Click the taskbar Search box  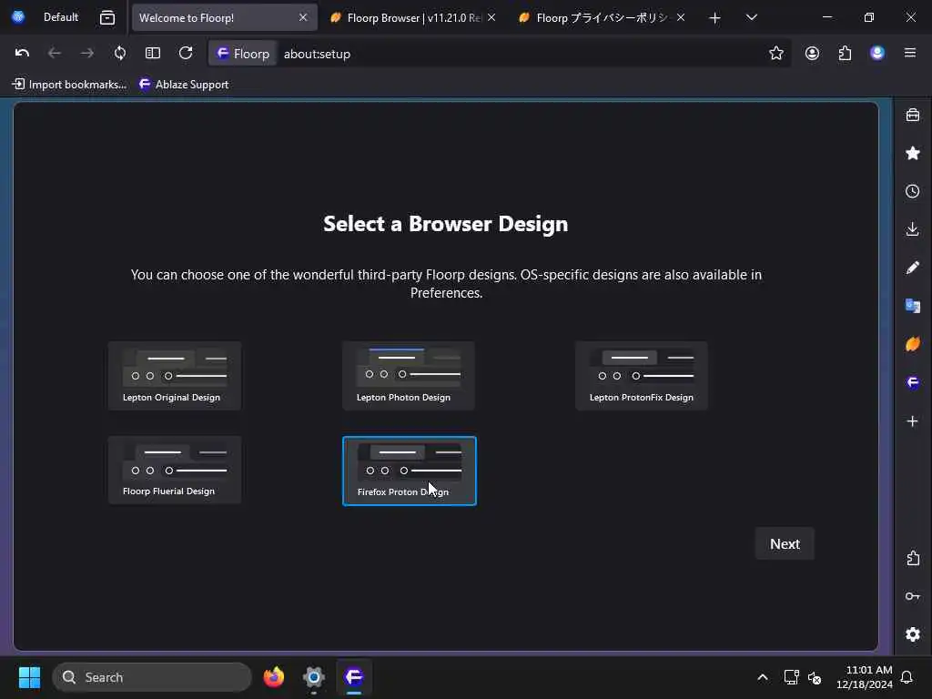tap(152, 677)
